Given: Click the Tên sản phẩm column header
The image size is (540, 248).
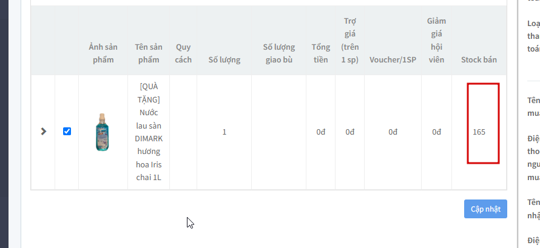Looking at the screenshot, I should 149,53.
